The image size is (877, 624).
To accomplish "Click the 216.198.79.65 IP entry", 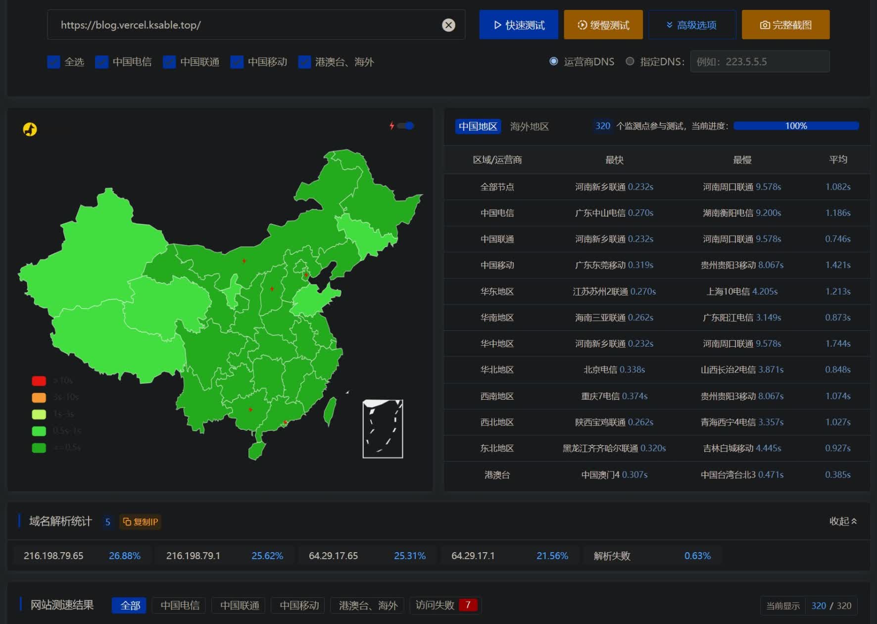I will 53,556.
